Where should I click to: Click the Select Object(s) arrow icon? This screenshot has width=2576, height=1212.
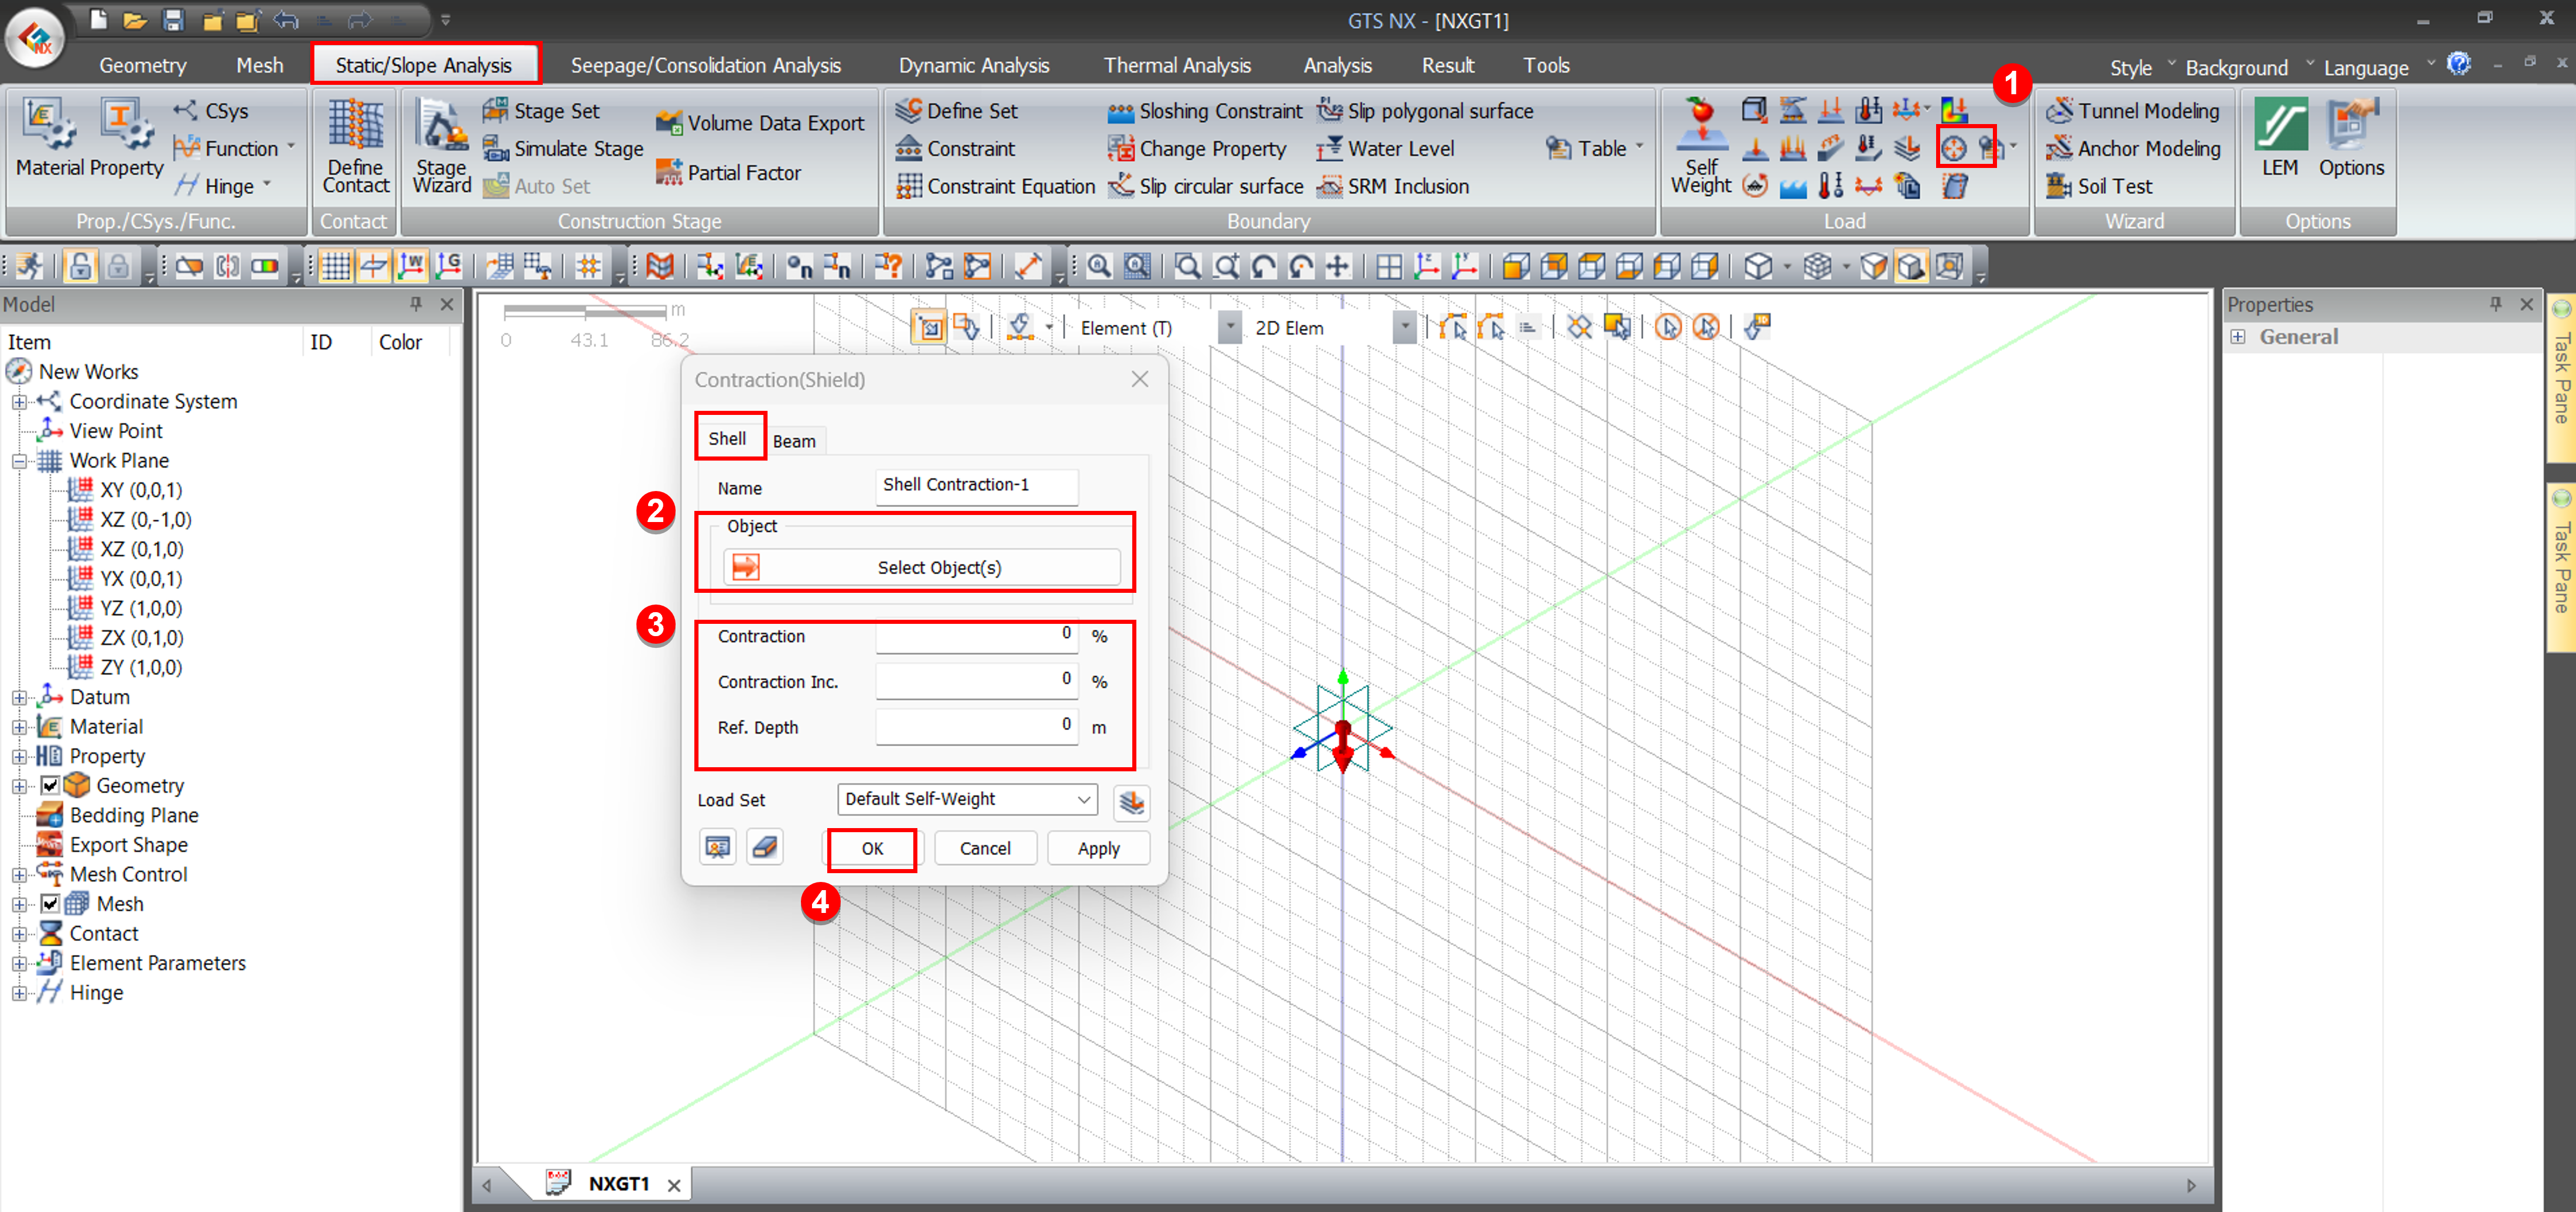tap(745, 568)
